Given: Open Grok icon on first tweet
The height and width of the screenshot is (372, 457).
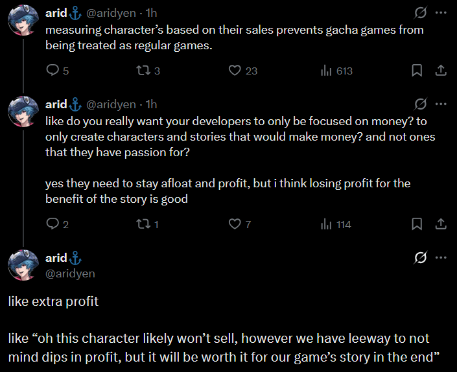Looking at the screenshot, I should tap(420, 13).
